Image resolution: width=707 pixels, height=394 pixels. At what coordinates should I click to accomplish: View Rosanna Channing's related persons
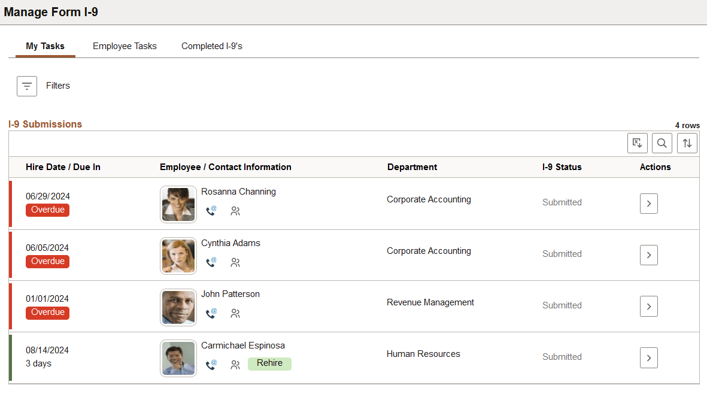(235, 211)
